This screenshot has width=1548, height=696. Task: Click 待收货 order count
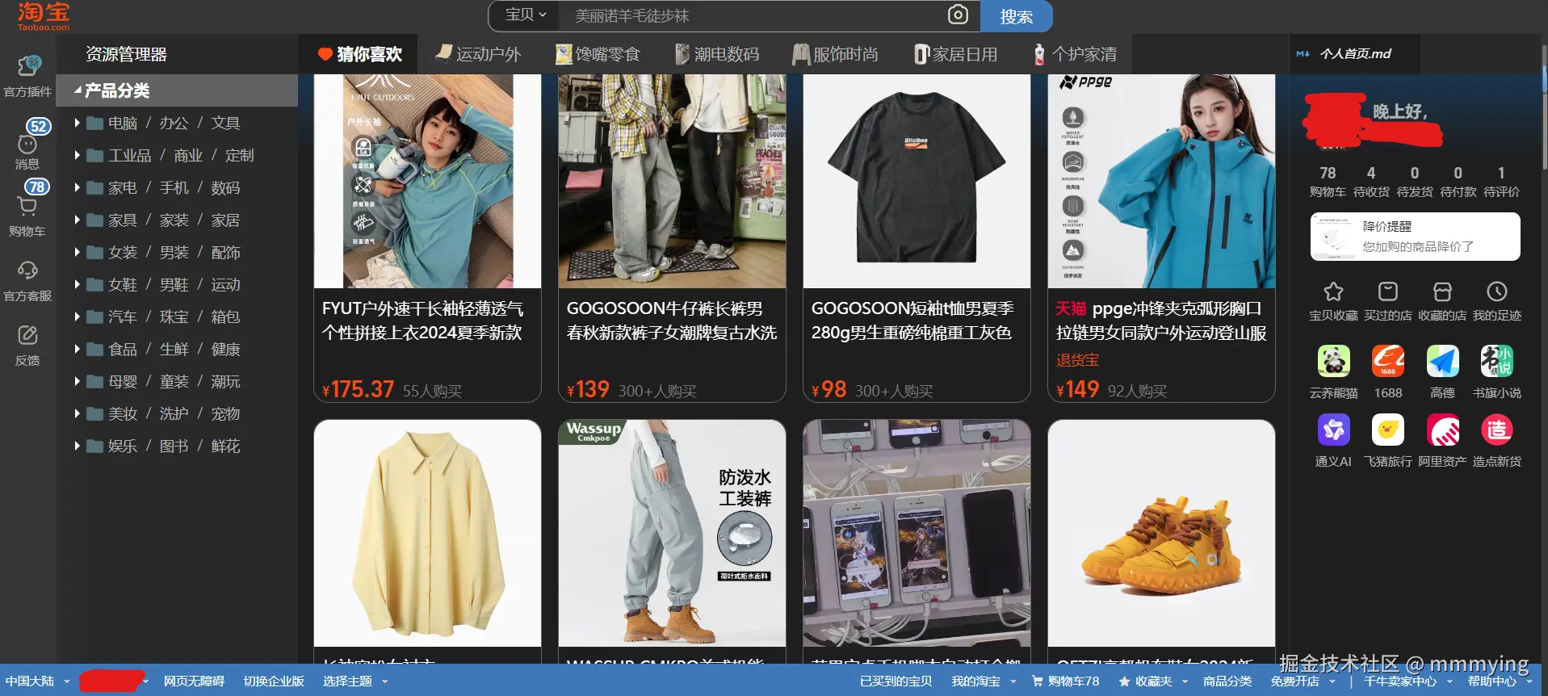[x=1371, y=182]
